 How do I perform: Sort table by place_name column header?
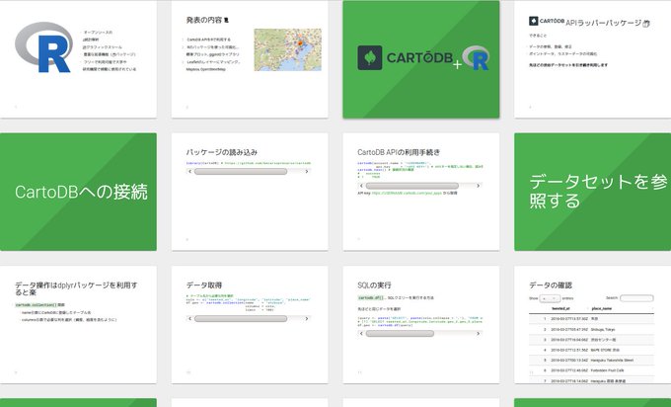click(602, 308)
